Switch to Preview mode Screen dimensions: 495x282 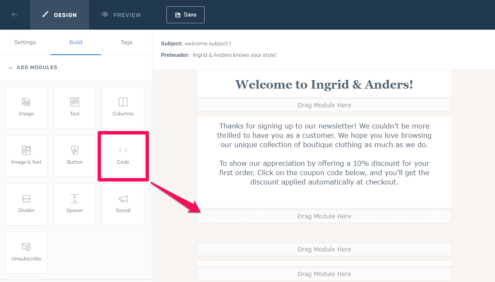121,15
